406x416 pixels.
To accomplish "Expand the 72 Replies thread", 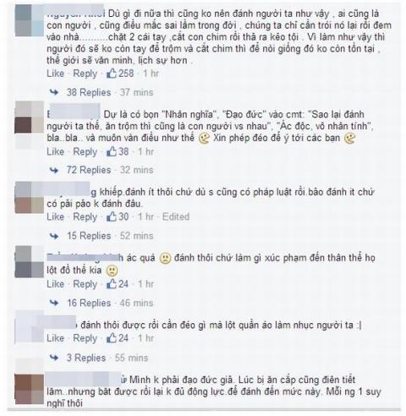I will coord(89,170).
